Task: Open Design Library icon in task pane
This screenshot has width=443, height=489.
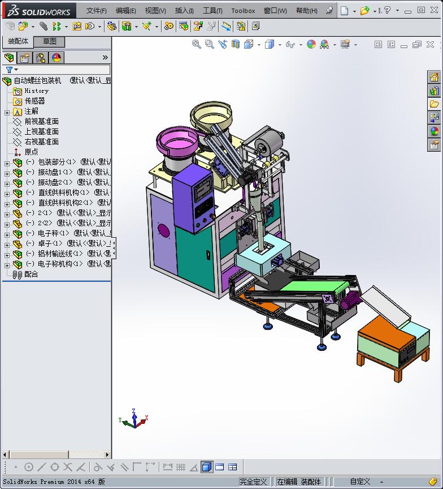Action: click(434, 91)
